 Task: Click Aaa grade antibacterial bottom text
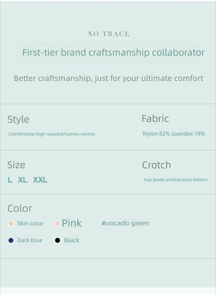point(176,179)
